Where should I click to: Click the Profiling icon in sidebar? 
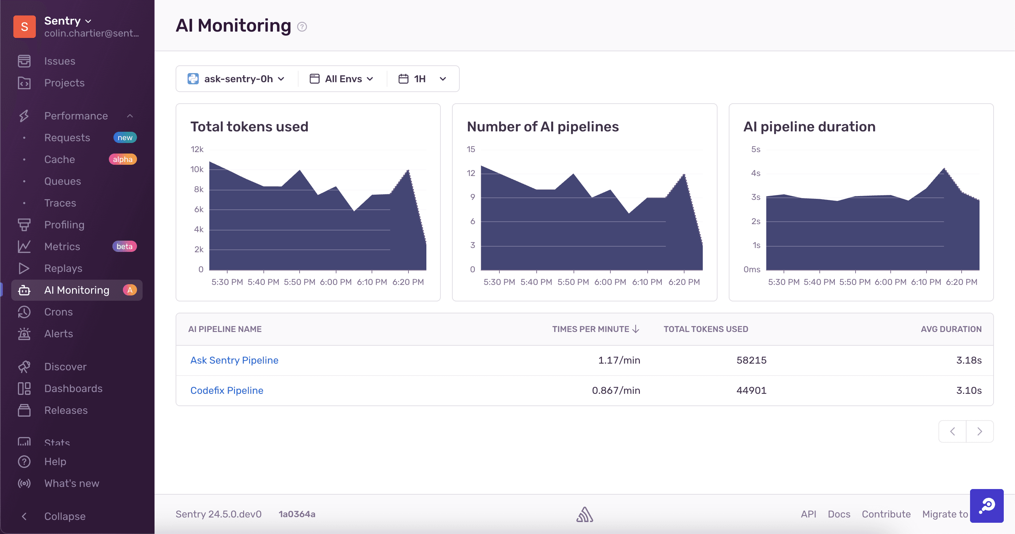pyautogui.click(x=25, y=225)
